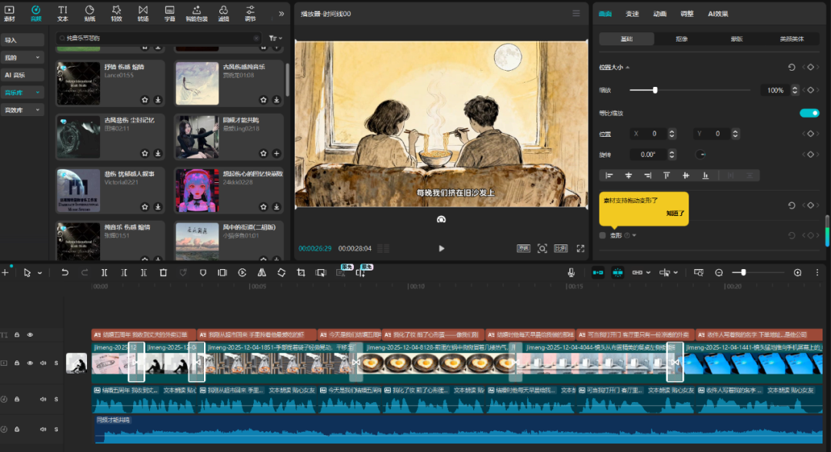Click the 缩放 scale slider handle
The width and height of the screenshot is (831, 452).
point(655,91)
